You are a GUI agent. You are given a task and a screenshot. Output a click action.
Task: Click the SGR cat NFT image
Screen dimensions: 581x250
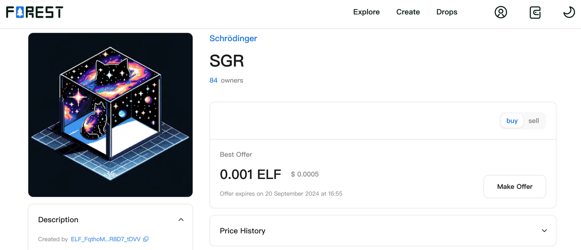point(110,115)
